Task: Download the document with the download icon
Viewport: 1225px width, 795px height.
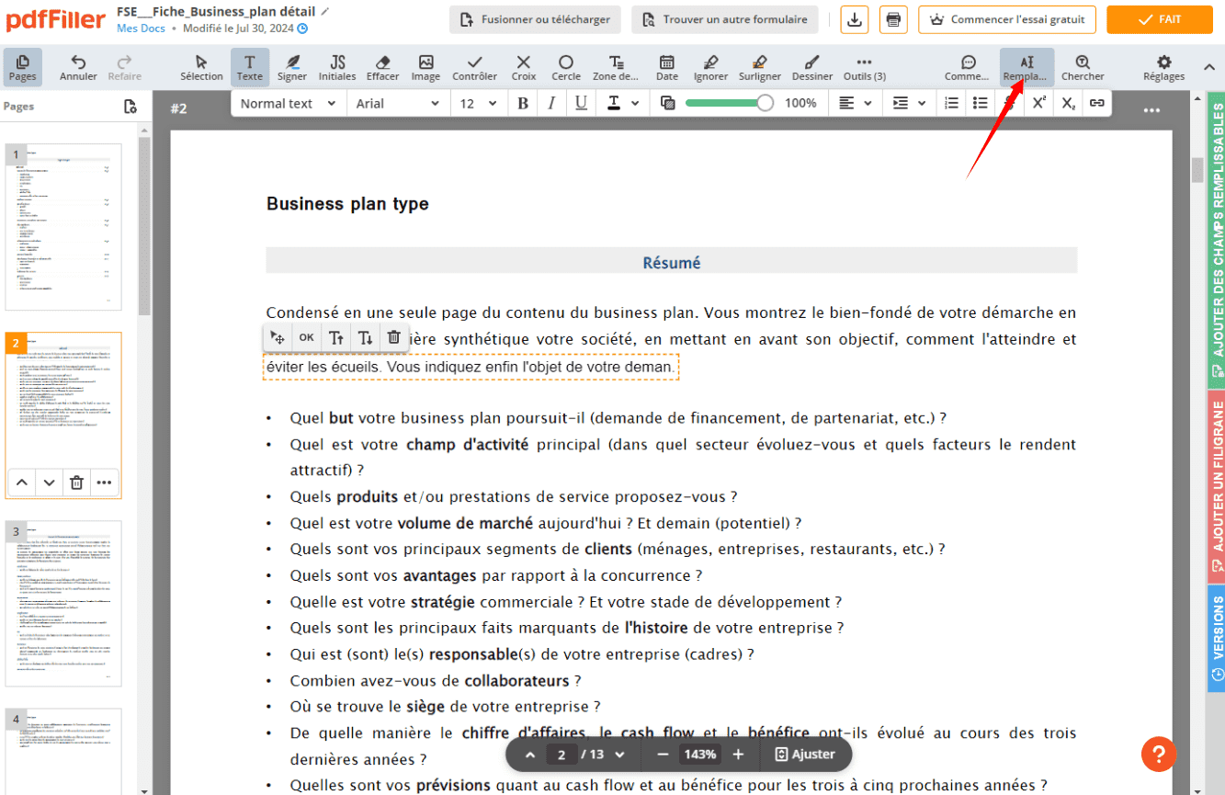Action: coord(855,19)
